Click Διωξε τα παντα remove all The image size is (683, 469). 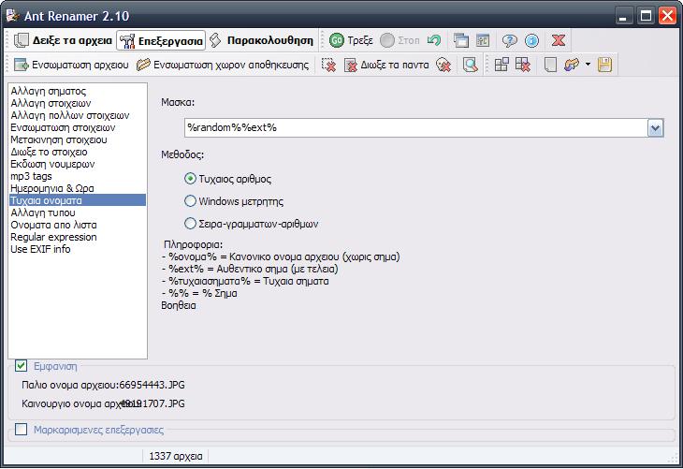(x=386, y=65)
